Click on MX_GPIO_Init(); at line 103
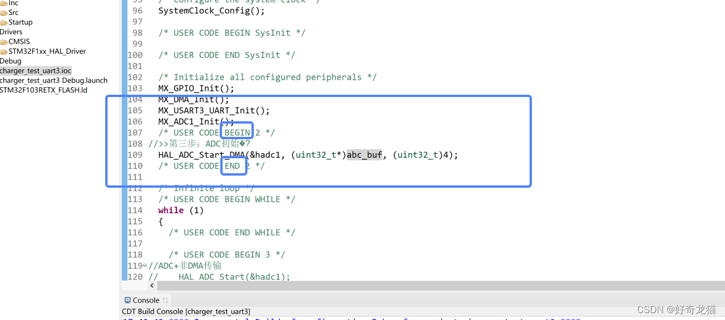This screenshot has width=725, height=320. (x=197, y=88)
